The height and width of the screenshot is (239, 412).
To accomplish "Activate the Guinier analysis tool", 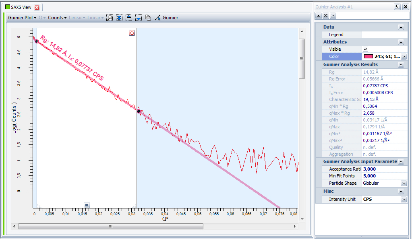I will [166, 18].
